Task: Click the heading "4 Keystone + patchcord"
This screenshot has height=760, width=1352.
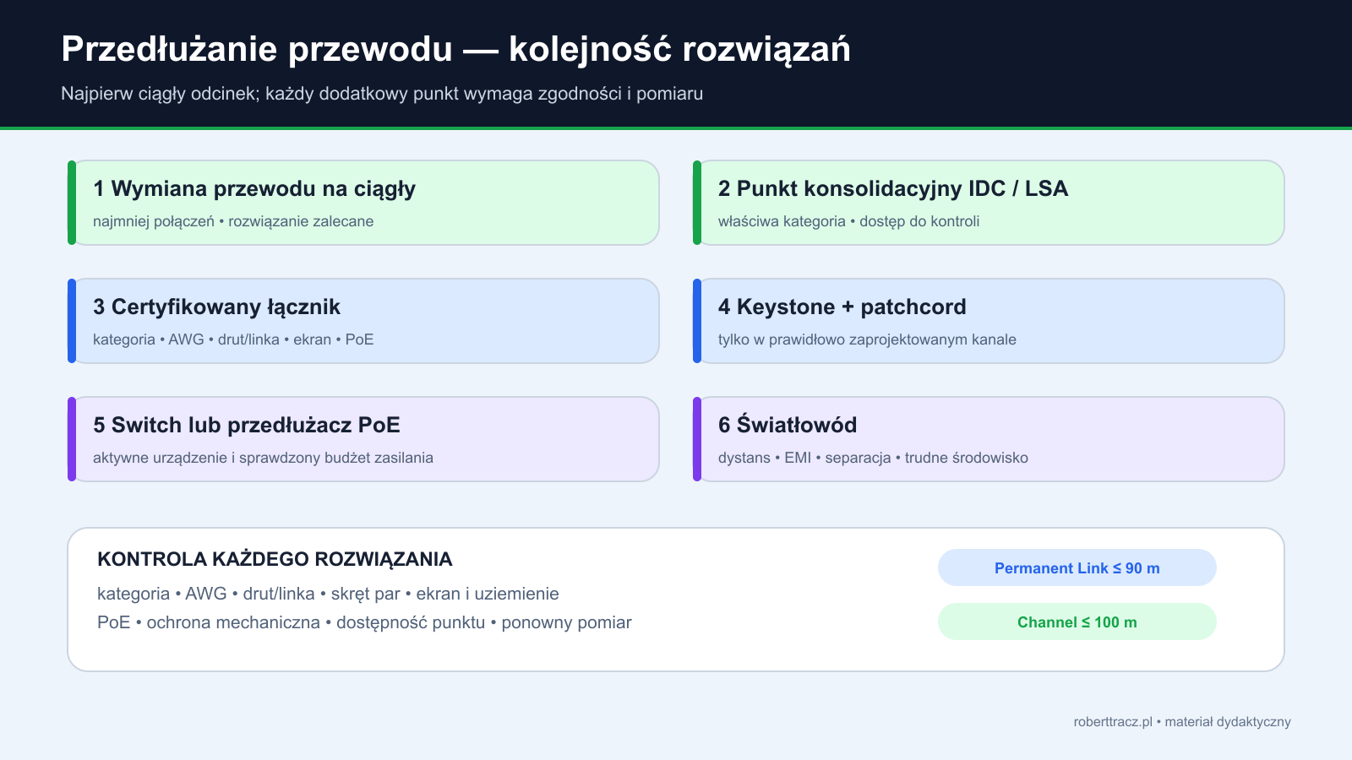Action: tap(842, 307)
